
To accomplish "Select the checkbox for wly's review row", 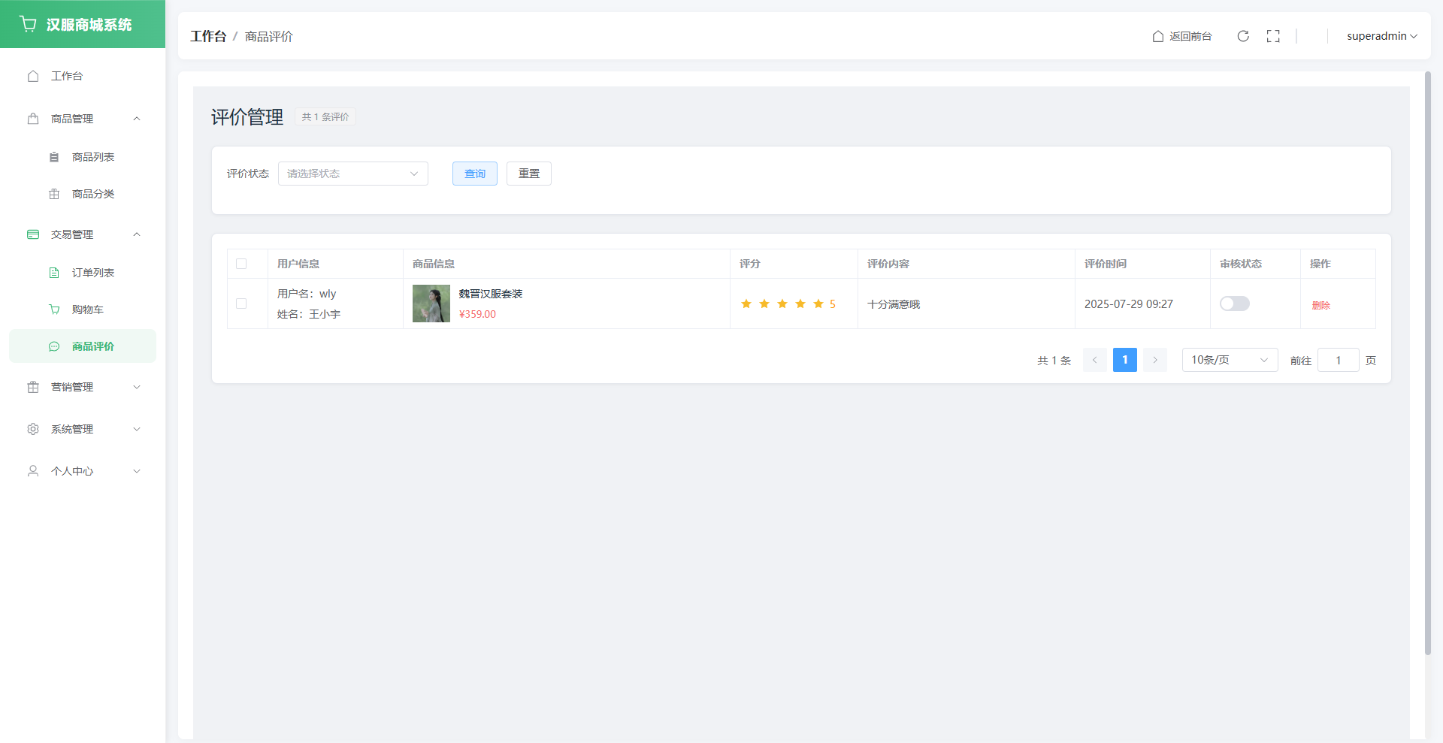I will point(241,304).
